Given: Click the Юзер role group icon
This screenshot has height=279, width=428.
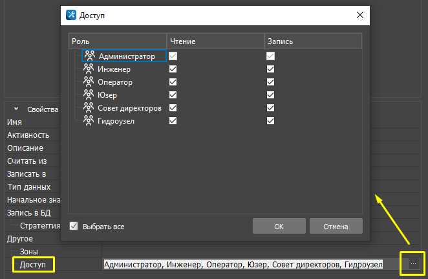Looking at the screenshot, I should [89, 95].
